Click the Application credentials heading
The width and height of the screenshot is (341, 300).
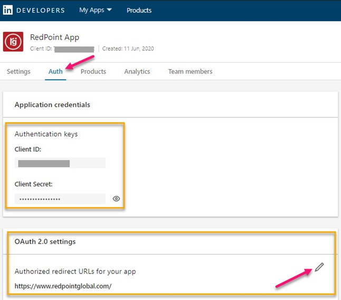(52, 105)
